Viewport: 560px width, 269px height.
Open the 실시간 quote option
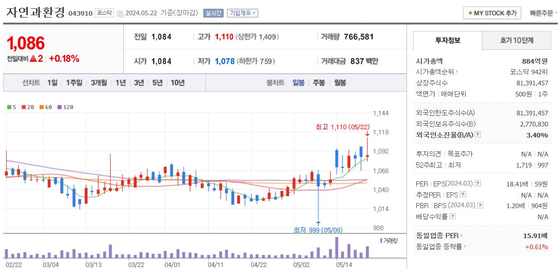coord(215,13)
